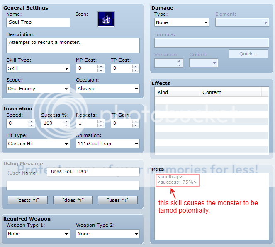
Task: Expand the Weapon Type 2 dropdown
Action: tap(107, 234)
